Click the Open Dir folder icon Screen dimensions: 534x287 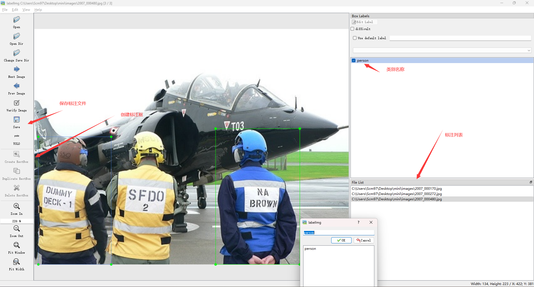[17, 36]
